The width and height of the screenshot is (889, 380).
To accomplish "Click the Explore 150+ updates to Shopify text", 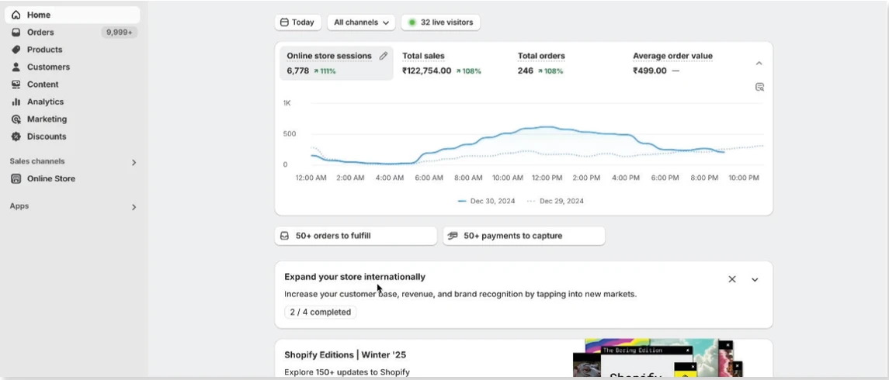I will [x=347, y=372].
